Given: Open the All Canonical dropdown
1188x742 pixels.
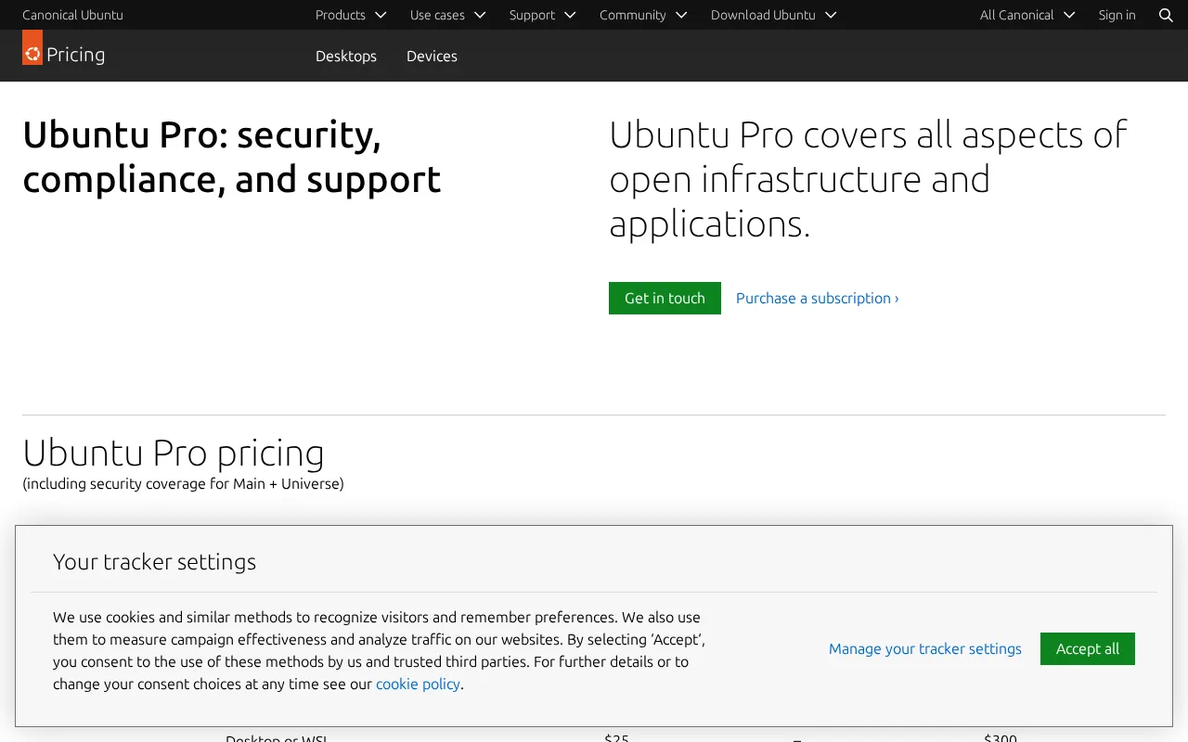Looking at the screenshot, I should (1027, 15).
